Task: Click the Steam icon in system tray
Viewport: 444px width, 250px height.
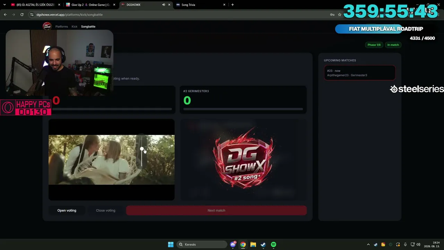Action: pyautogui.click(x=376, y=244)
